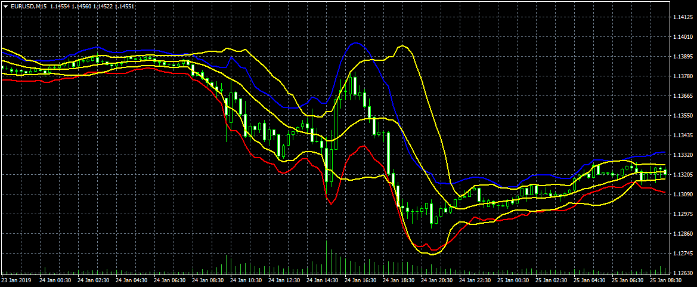Image resolution: width=697 pixels, height=287 pixels.
Task: Click the 24 Jan 00:30 time label
Action: tap(55, 281)
